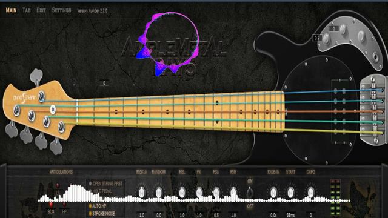The height and width of the screenshot is (218, 388).
Task: Enable the Hold Pedal option
Action: coord(100,191)
